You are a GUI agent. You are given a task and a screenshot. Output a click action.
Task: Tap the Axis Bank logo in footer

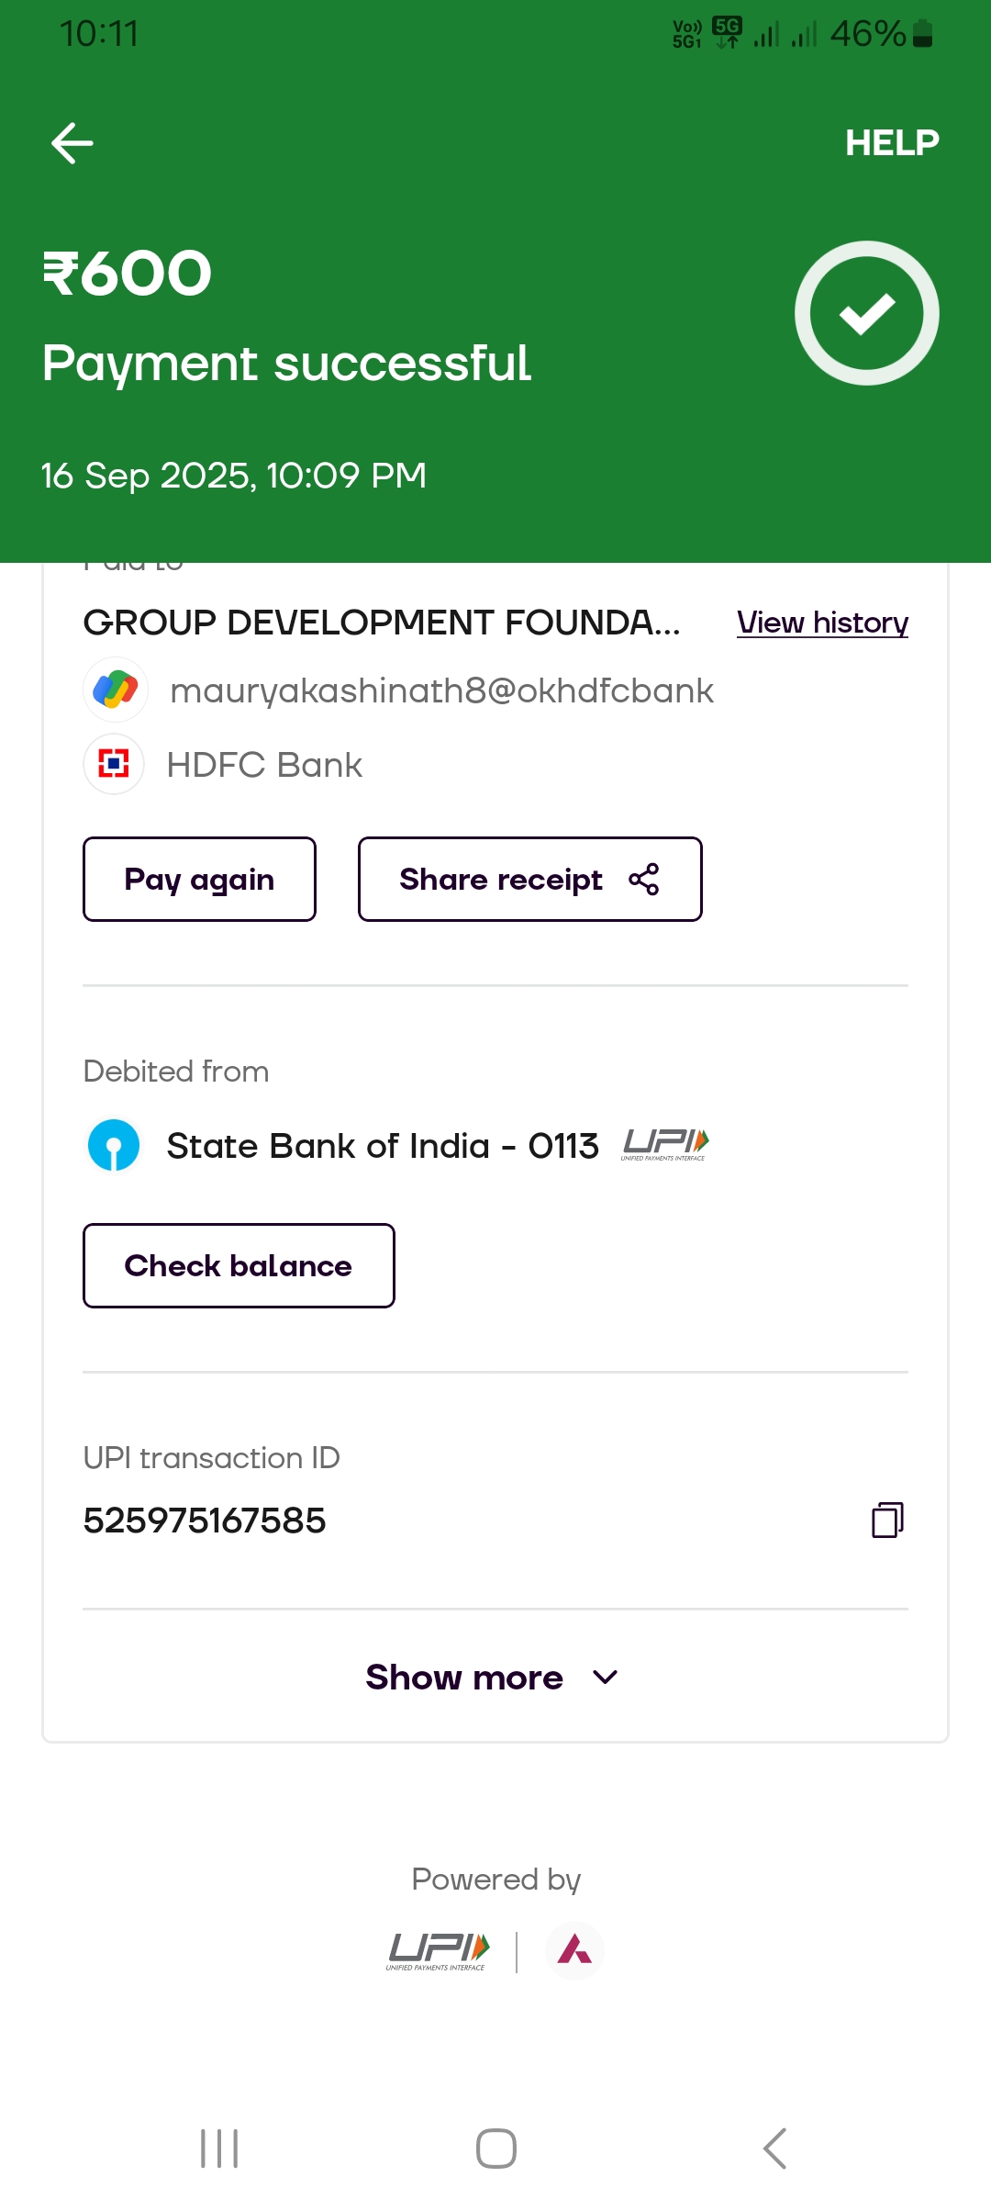pos(574,1950)
